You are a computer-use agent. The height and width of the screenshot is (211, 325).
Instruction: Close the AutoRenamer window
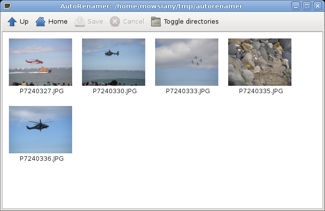[318, 6]
